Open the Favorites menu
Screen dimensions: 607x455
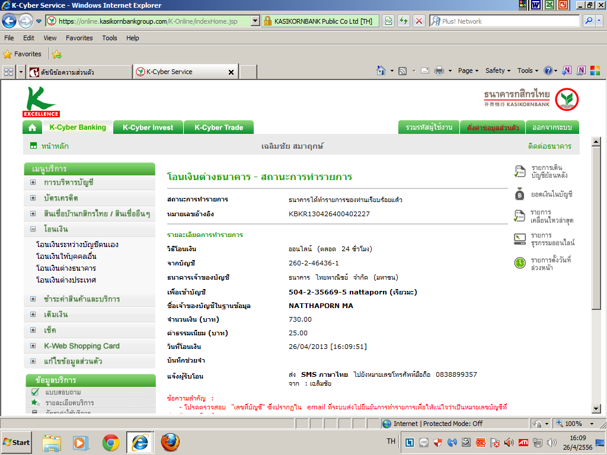pos(79,38)
